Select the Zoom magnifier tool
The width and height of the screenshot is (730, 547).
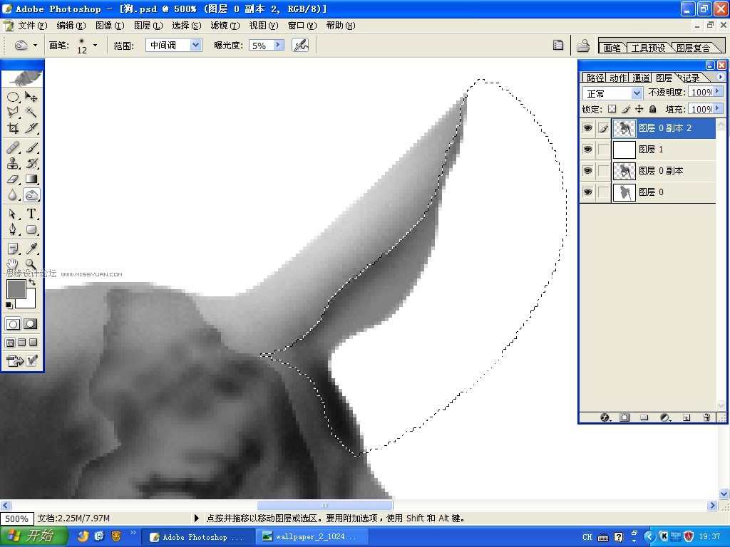coord(31,264)
